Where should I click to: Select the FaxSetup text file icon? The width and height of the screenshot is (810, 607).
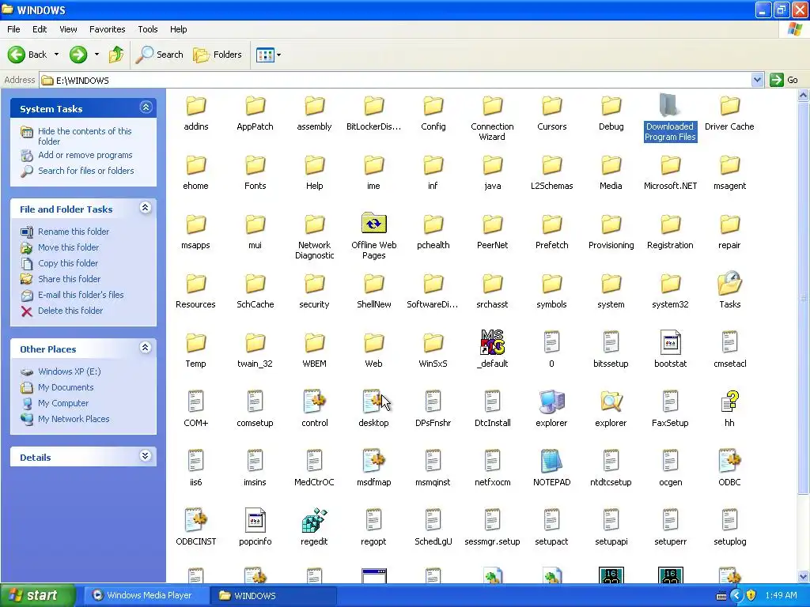pos(671,402)
